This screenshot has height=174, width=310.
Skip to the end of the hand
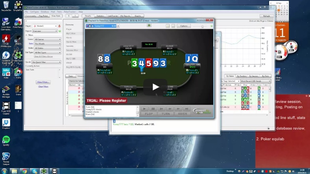(x=186, y=109)
